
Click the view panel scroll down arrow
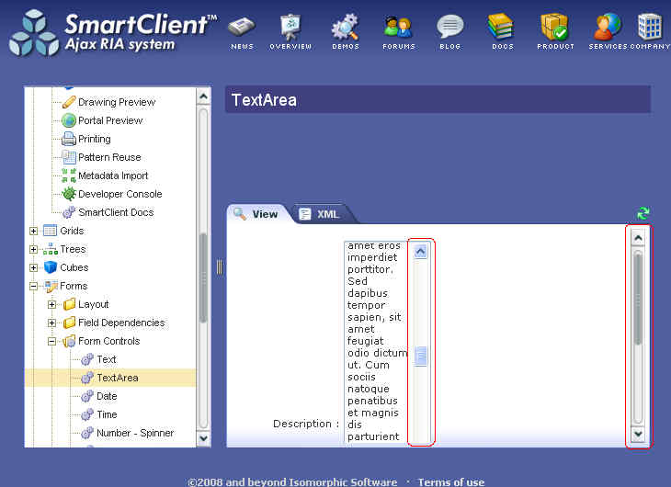point(638,435)
